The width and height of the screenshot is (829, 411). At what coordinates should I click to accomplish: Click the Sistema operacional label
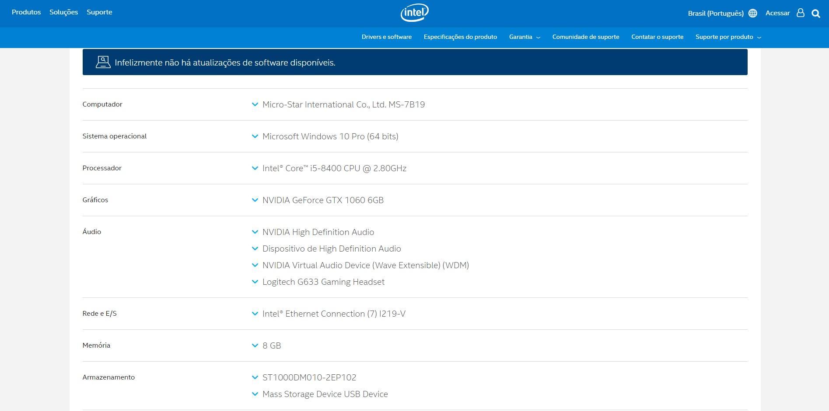click(x=114, y=136)
